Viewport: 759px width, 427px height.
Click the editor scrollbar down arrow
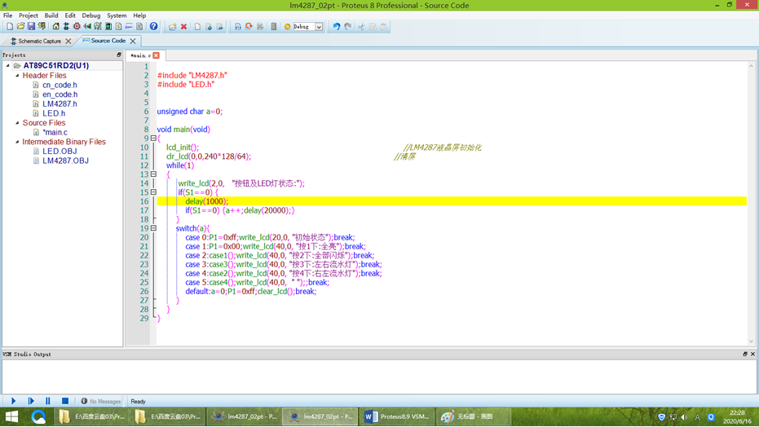tap(752, 341)
